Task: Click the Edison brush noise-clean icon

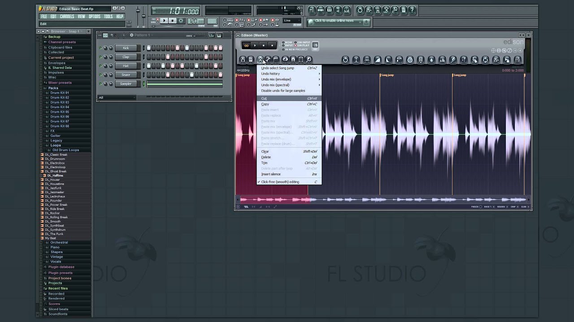Action: point(453,60)
